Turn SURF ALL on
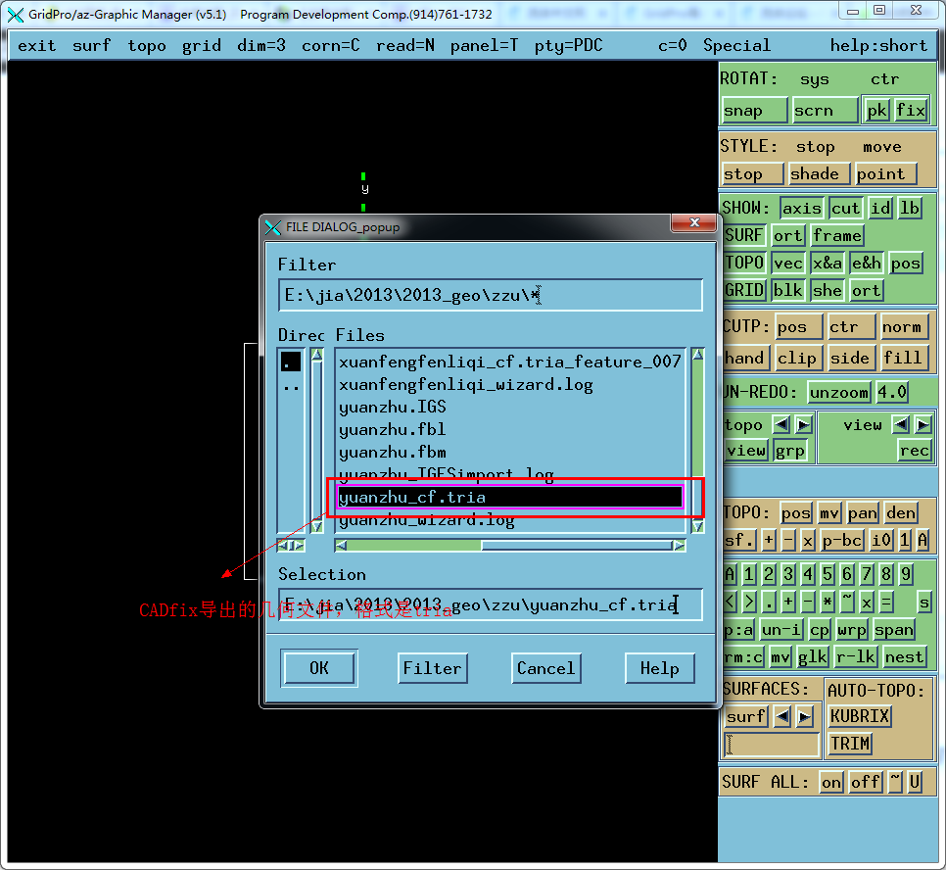946x870 pixels. (x=830, y=782)
